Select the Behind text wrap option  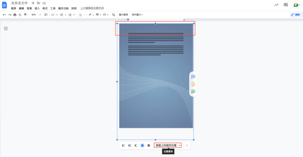(142, 146)
